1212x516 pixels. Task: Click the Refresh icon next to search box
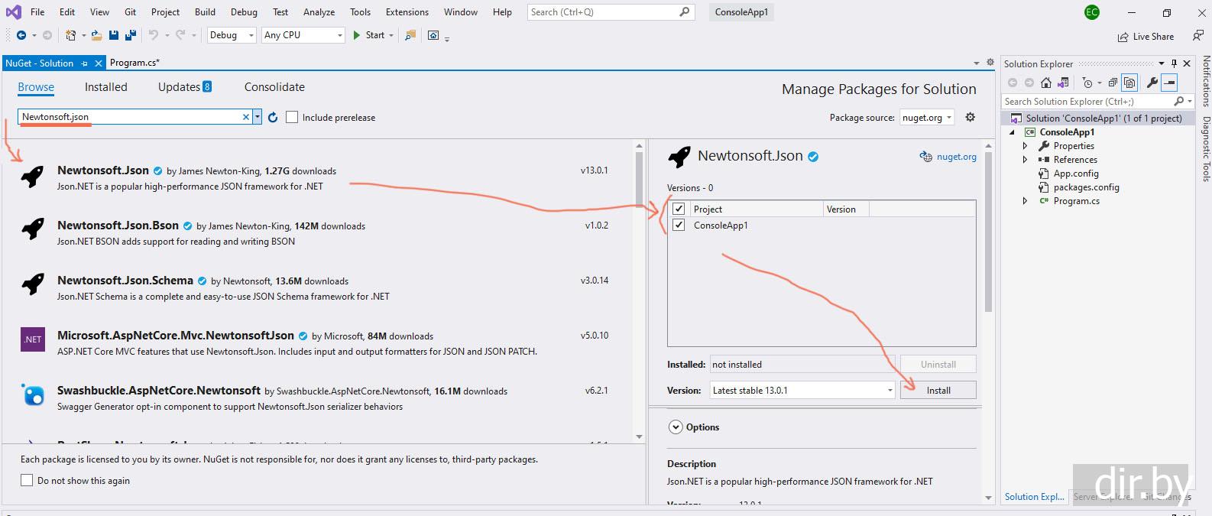273,118
